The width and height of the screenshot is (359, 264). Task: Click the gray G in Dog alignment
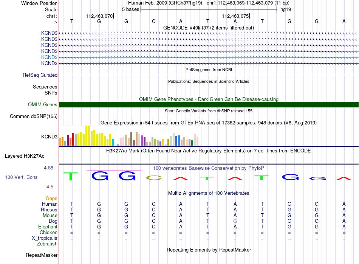click(x=235, y=221)
